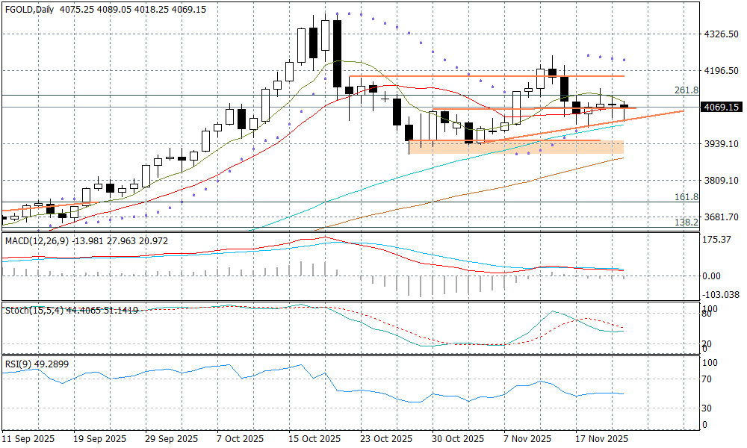Click the 4326.50 price axis label
The image size is (747, 448).
pyautogui.click(x=722, y=34)
